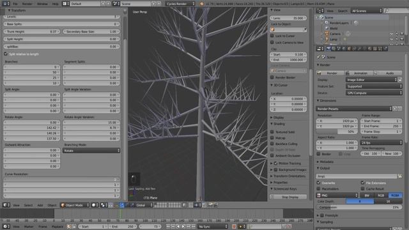
Task: Open the World properties tab icon
Action: [344, 49]
